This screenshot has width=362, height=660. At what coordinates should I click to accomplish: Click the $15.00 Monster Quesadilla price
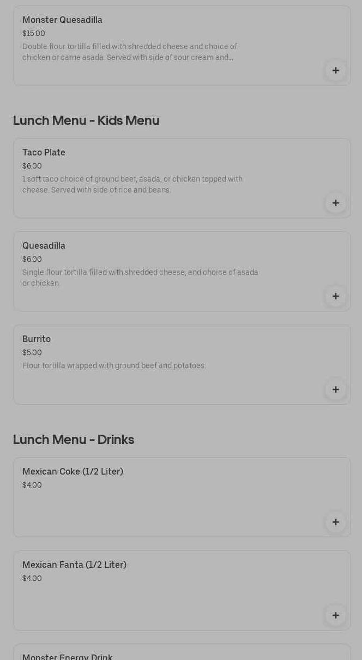(x=34, y=34)
